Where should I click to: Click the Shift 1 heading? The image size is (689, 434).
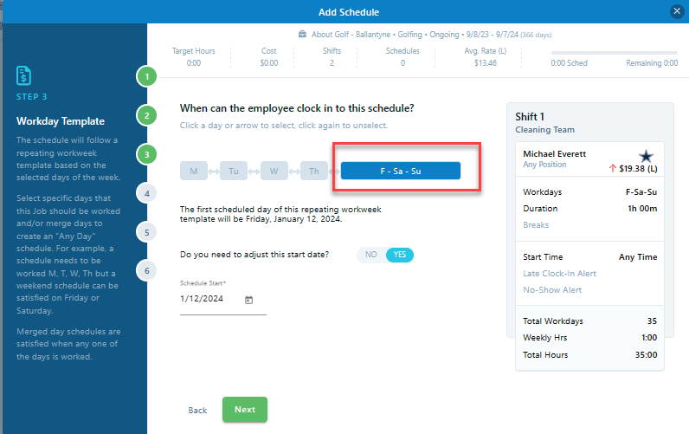coord(530,117)
